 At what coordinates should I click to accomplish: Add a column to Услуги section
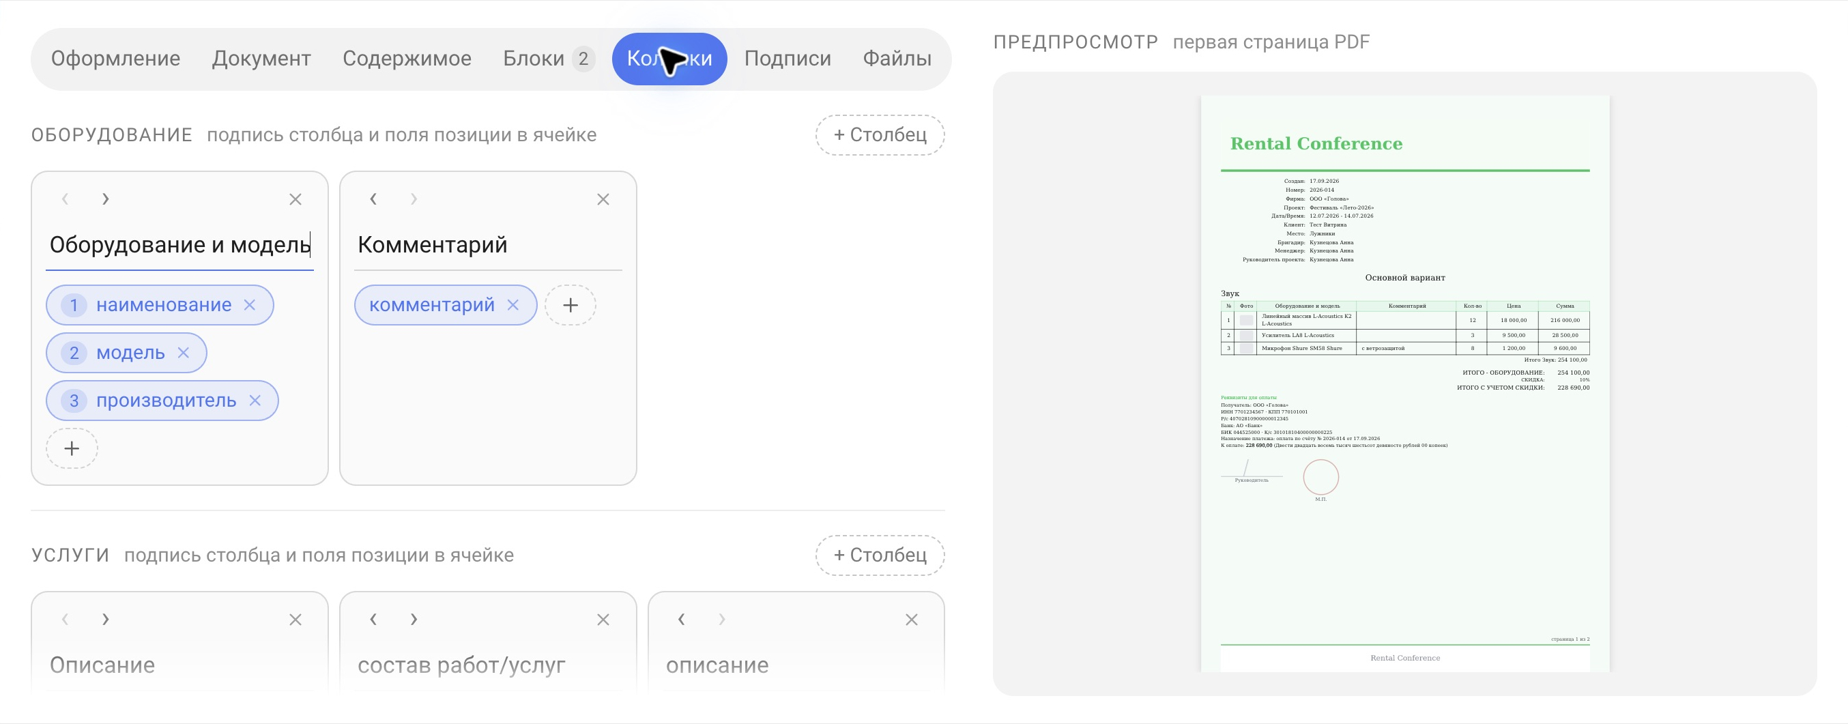pyautogui.click(x=880, y=555)
